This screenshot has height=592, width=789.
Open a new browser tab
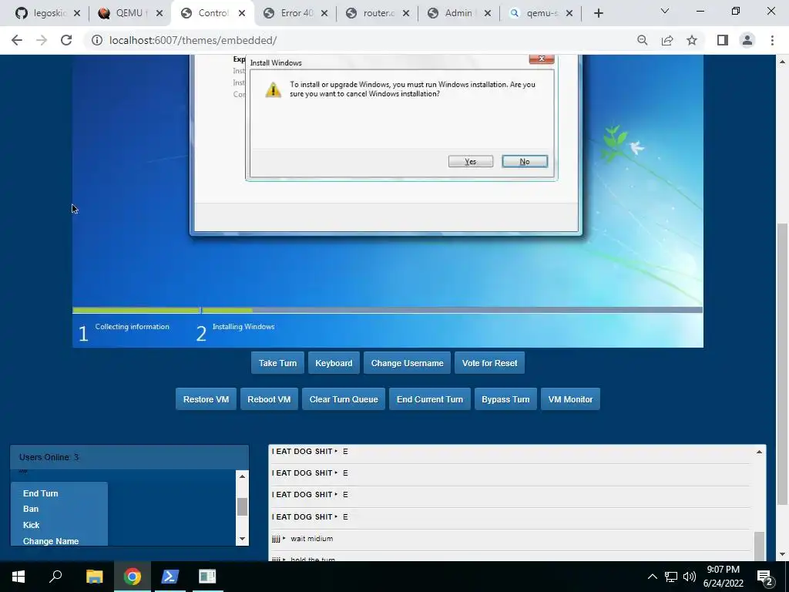click(598, 14)
